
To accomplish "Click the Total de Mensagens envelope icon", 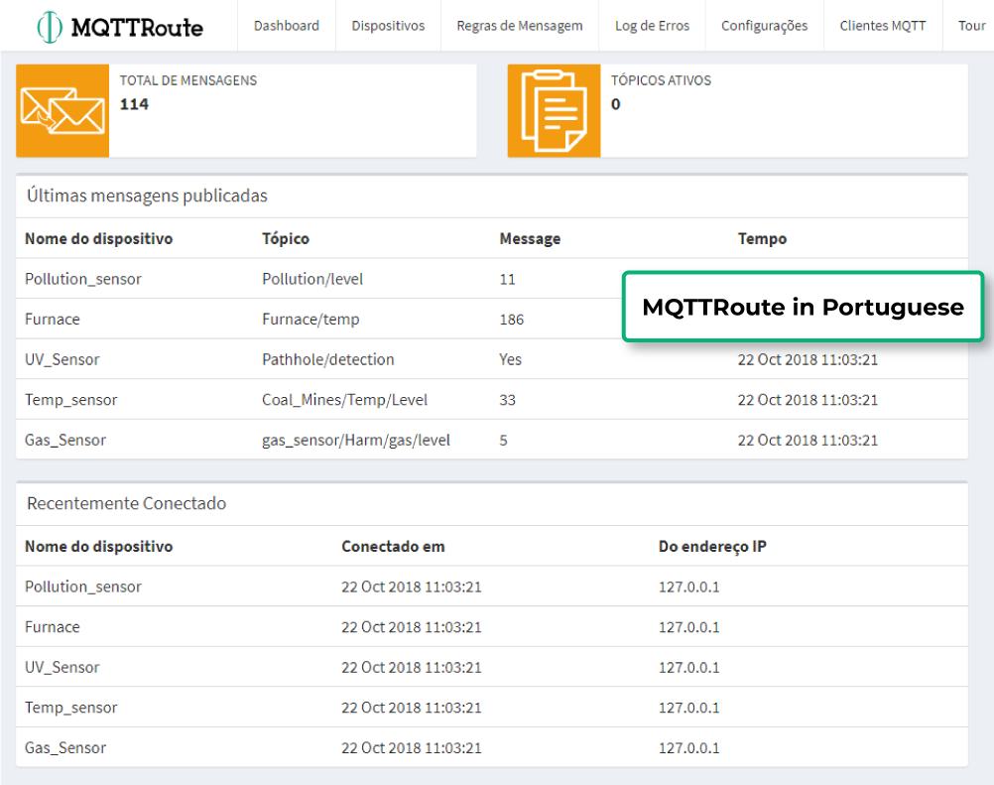I will 62,110.
